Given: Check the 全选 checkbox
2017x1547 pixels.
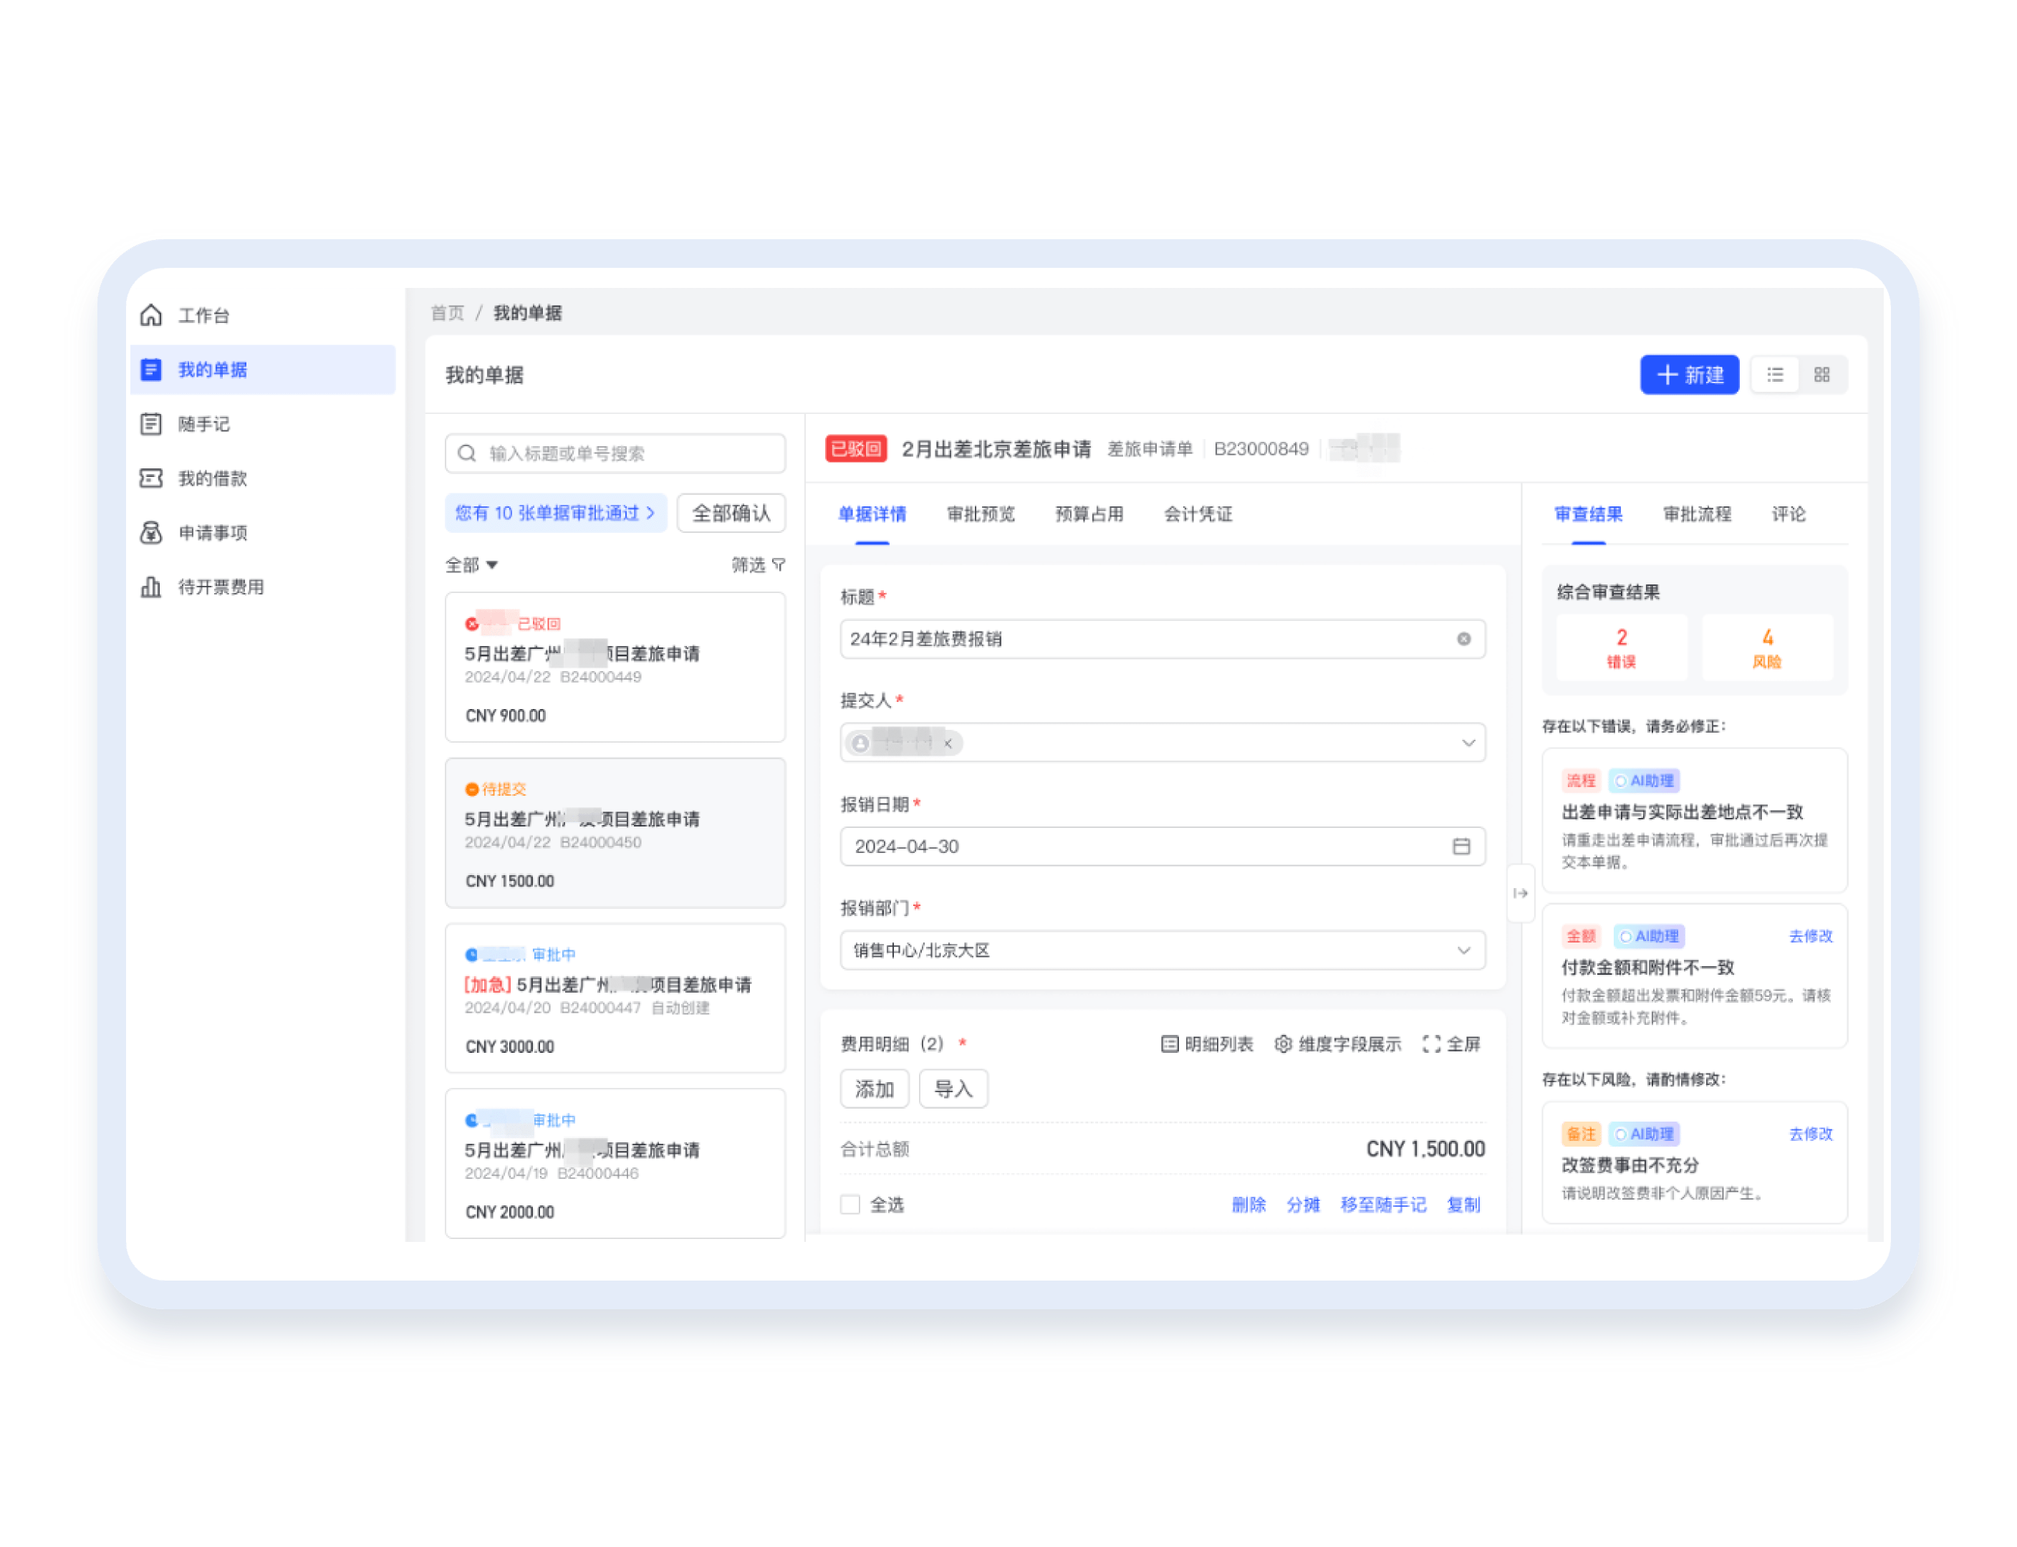Looking at the screenshot, I should 850,1205.
